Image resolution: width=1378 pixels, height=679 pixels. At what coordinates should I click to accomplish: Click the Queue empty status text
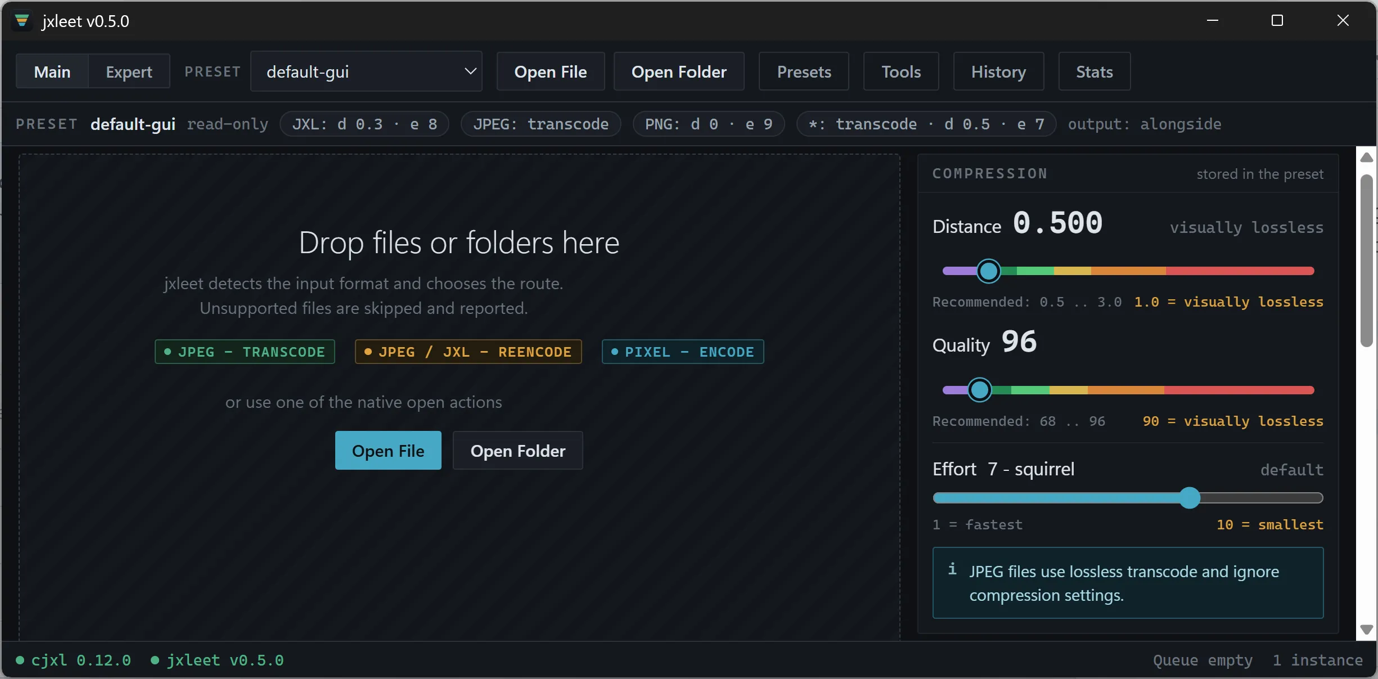(1203, 660)
